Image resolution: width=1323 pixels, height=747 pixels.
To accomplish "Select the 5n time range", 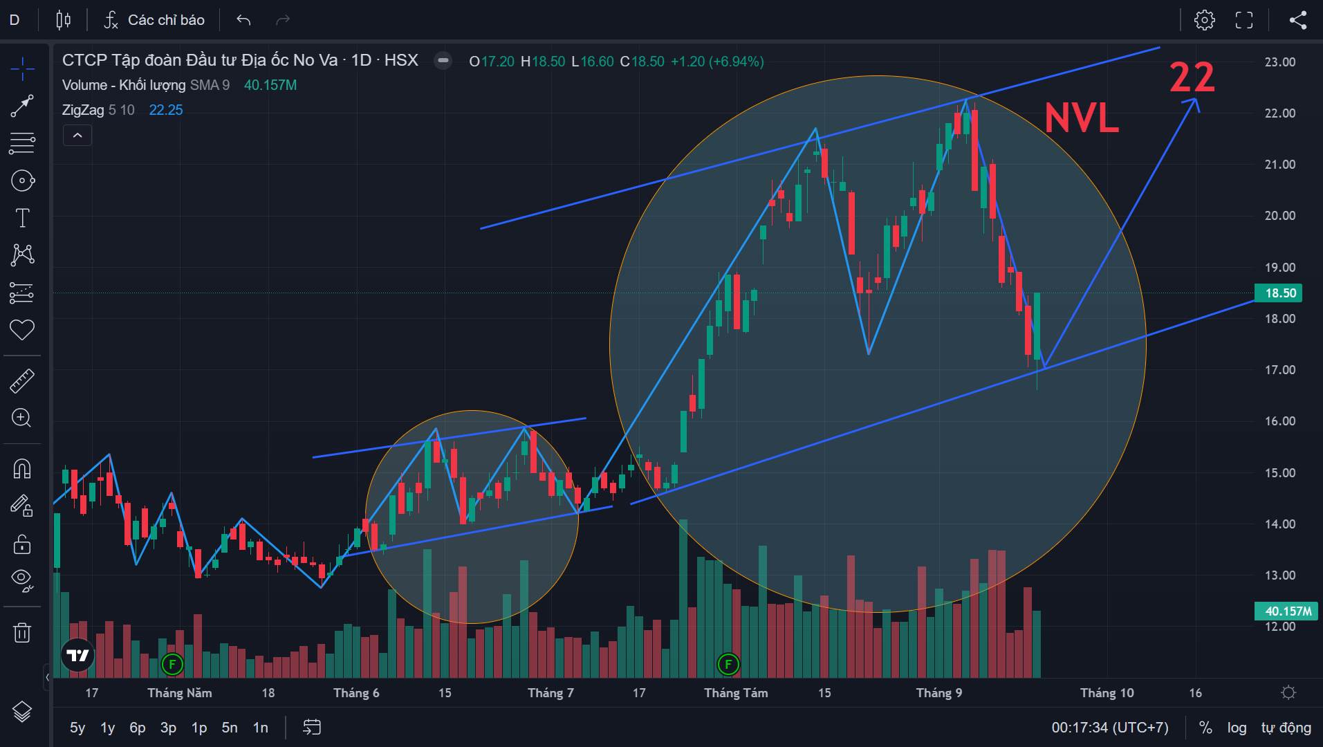I will (x=230, y=728).
